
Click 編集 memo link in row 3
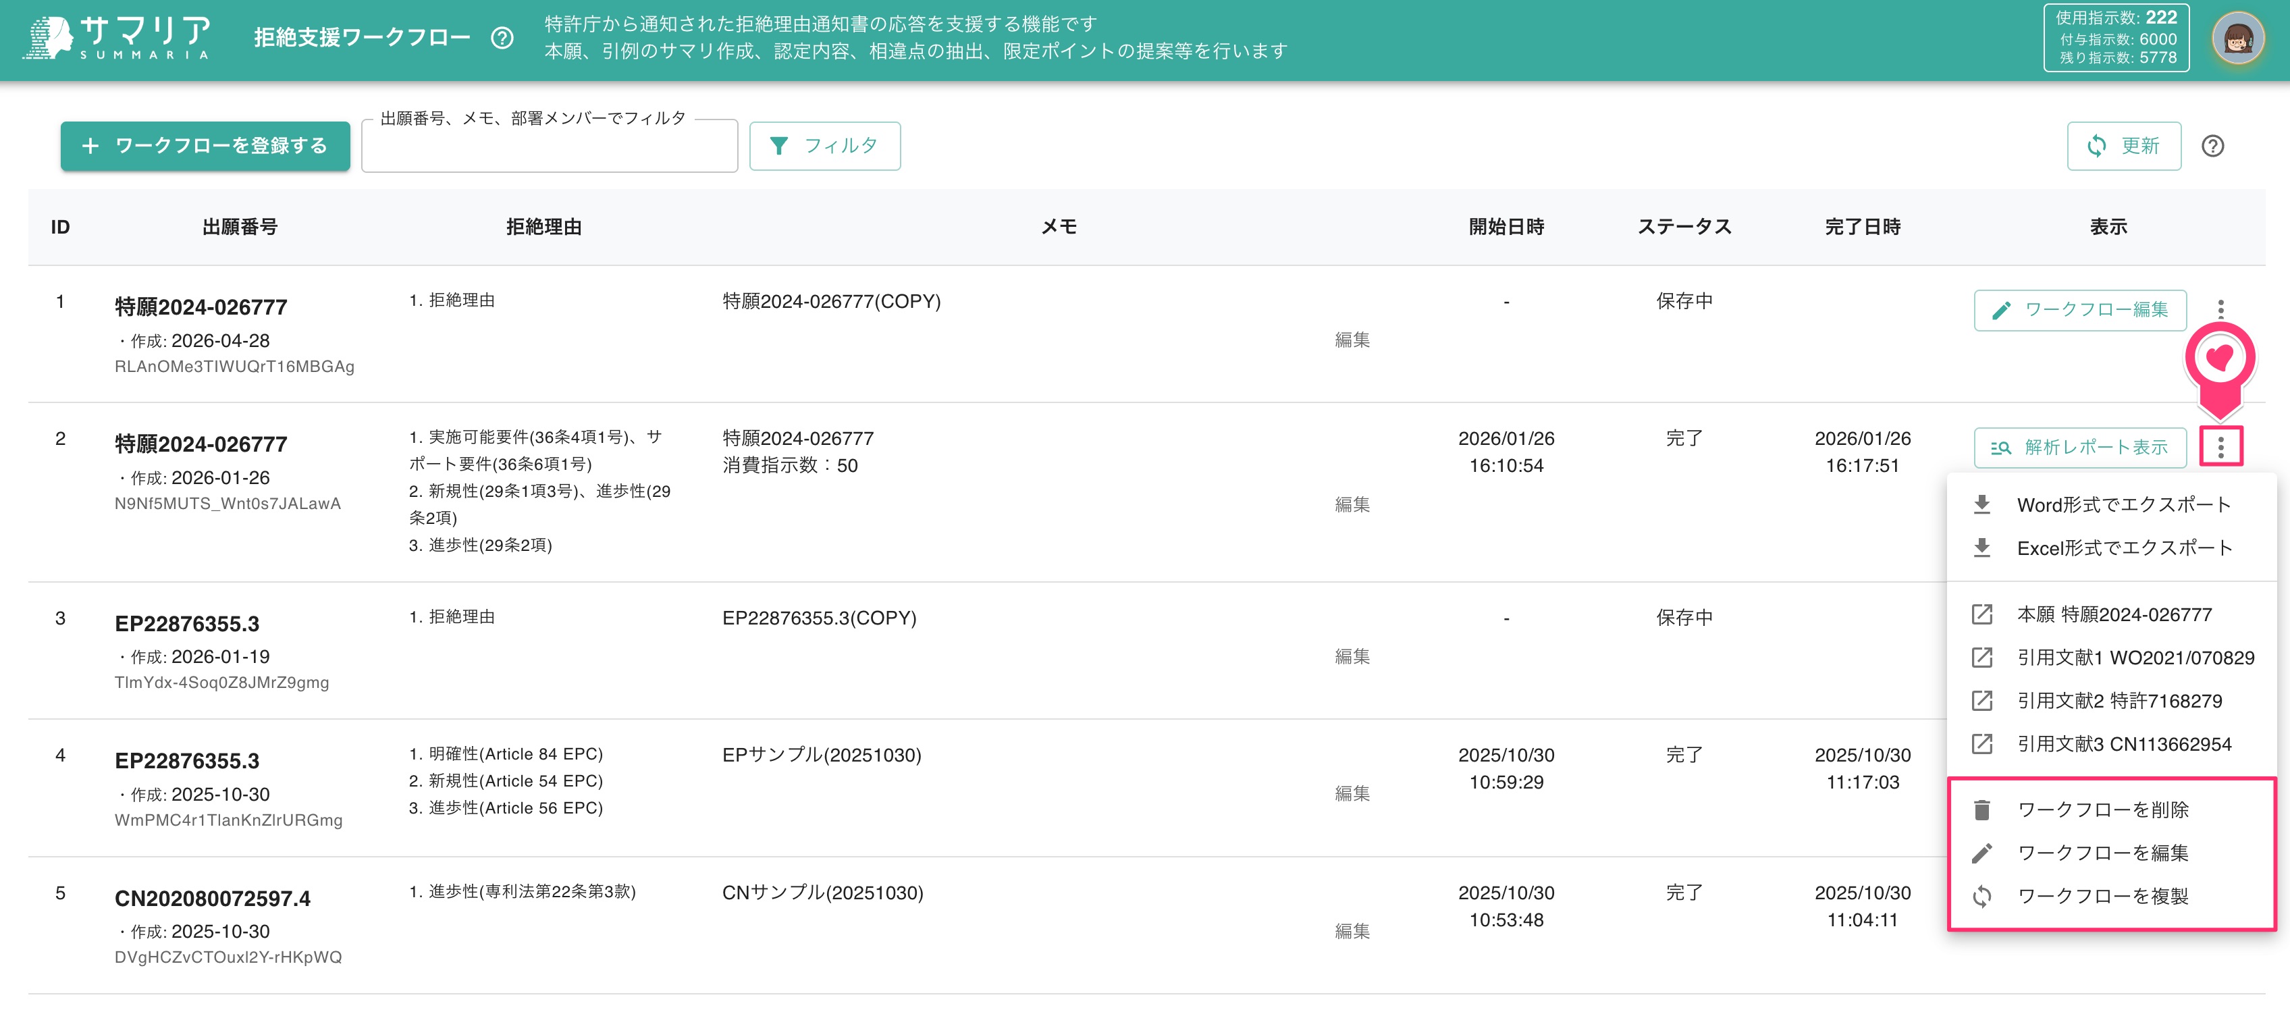pyautogui.click(x=1352, y=656)
